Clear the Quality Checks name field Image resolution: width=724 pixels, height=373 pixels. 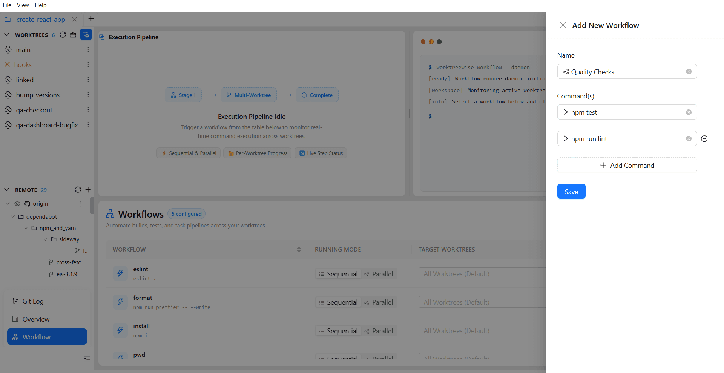coord(689,72)
